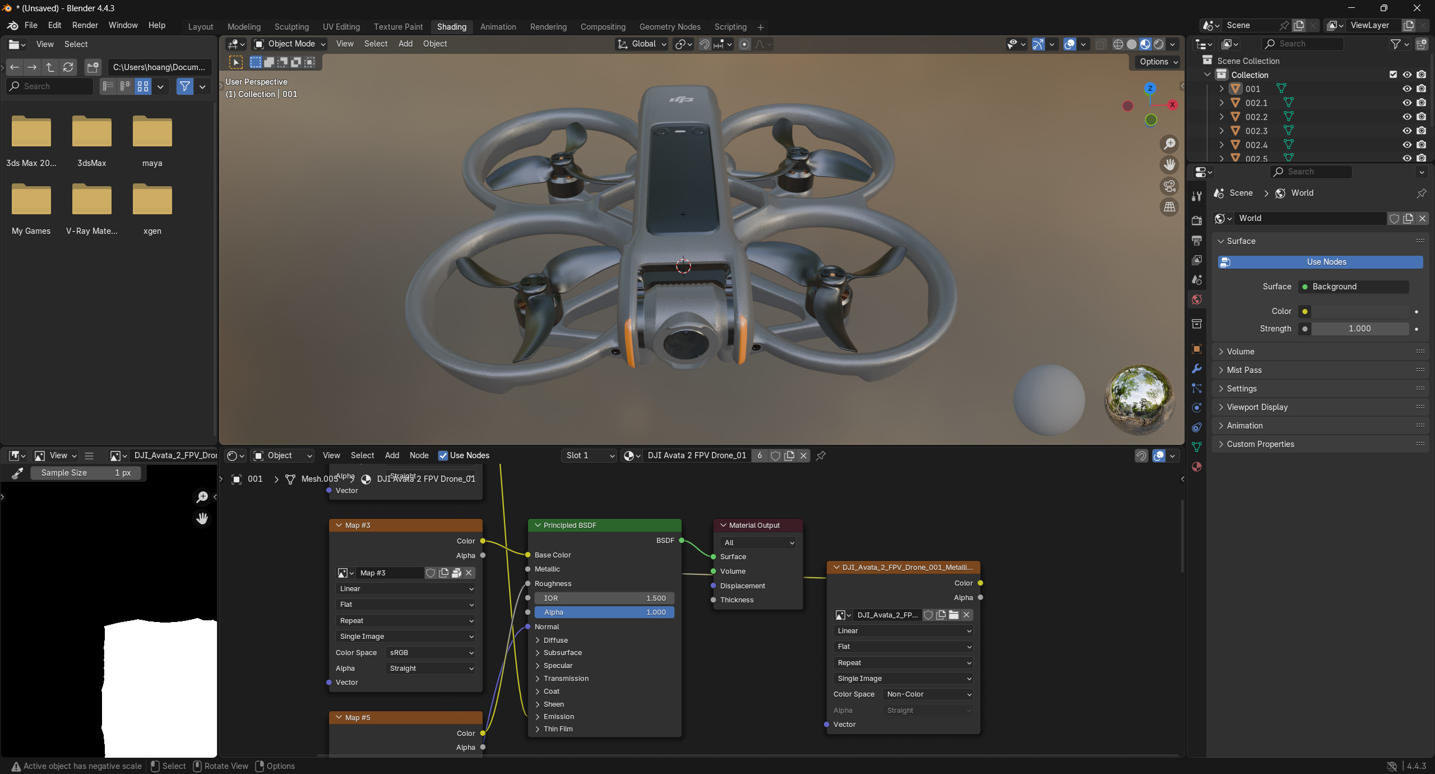Open the V-Ray Mate... folder thumbnail
Screen dimensions: 1435x774
click(92, 199)
